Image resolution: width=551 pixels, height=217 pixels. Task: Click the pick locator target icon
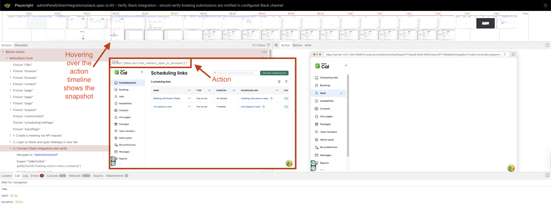click(276, 45)
